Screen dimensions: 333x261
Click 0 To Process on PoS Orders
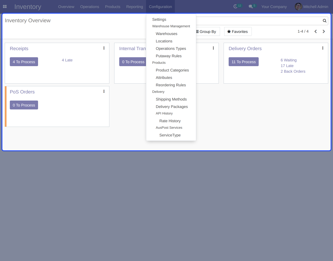coord(24,105)
